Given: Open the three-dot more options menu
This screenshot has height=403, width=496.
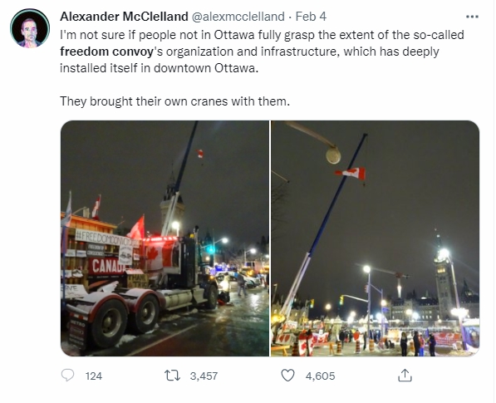Looking at the screenshot, I should (472, 17).
